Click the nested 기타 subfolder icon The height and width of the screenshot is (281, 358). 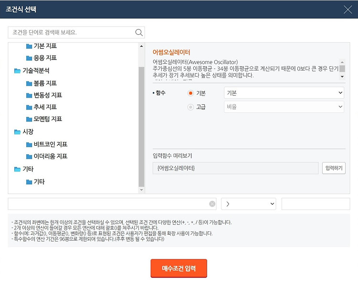[29, 182]
